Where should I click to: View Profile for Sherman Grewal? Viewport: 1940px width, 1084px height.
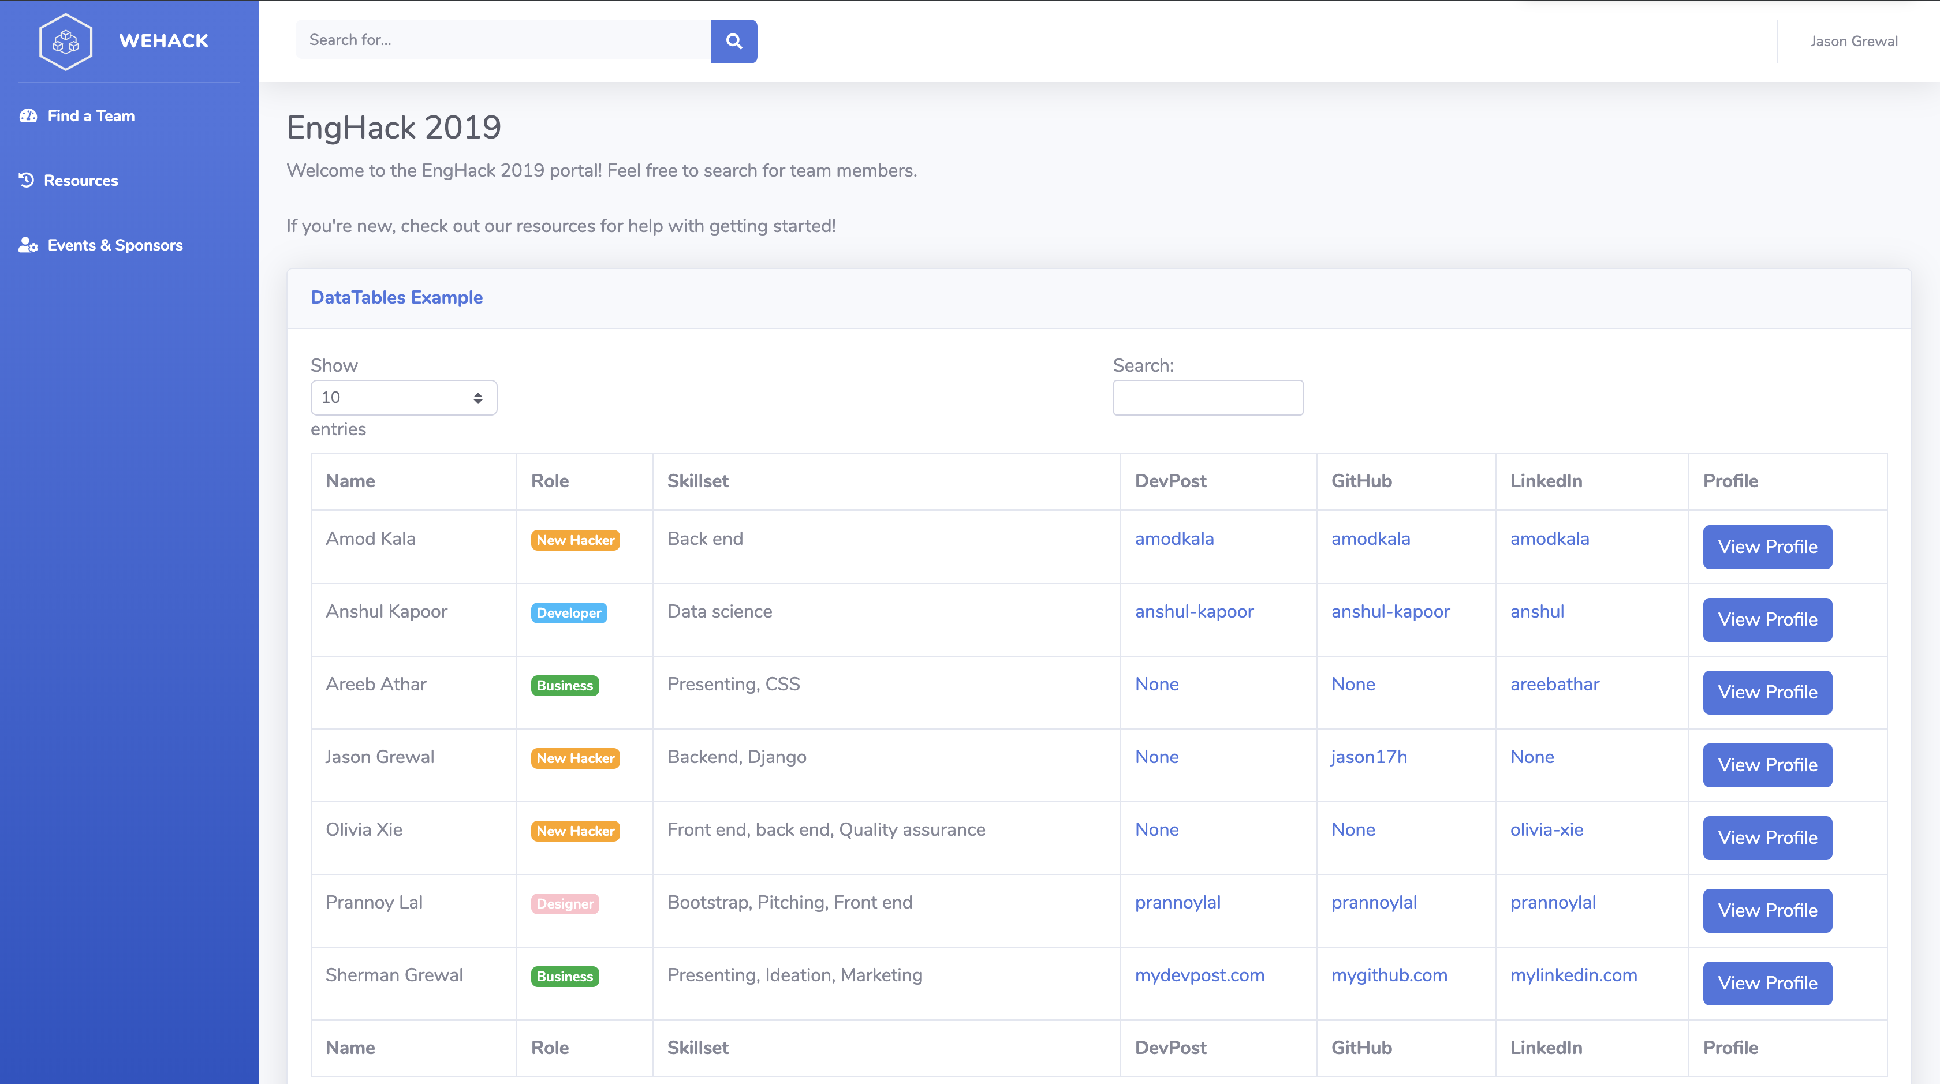(x=1767, y=983)
